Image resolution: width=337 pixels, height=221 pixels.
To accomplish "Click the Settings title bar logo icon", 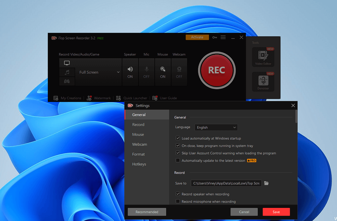I will 130,106.
